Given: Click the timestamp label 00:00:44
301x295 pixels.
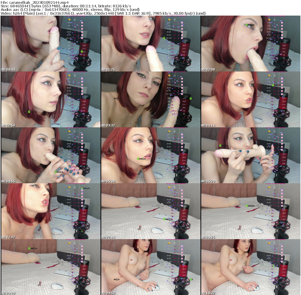Looking at the screenshot, I should tap(9, 69).
